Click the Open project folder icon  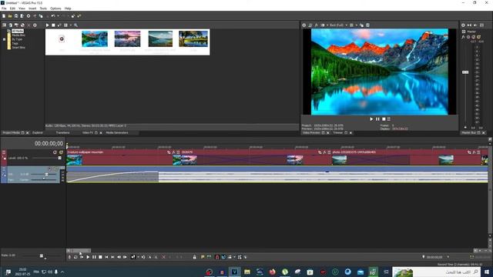coord(10,16)
